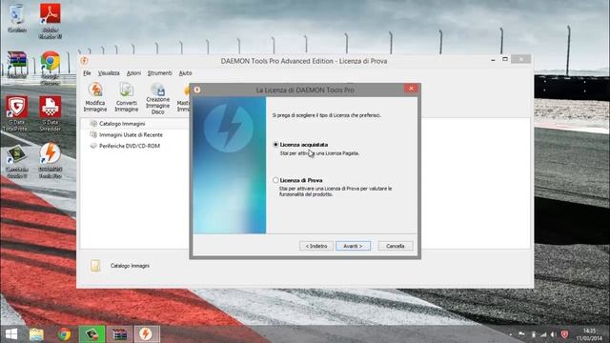Minimize the DAEMON Tools Pro main window

click(x=493, y=59)
